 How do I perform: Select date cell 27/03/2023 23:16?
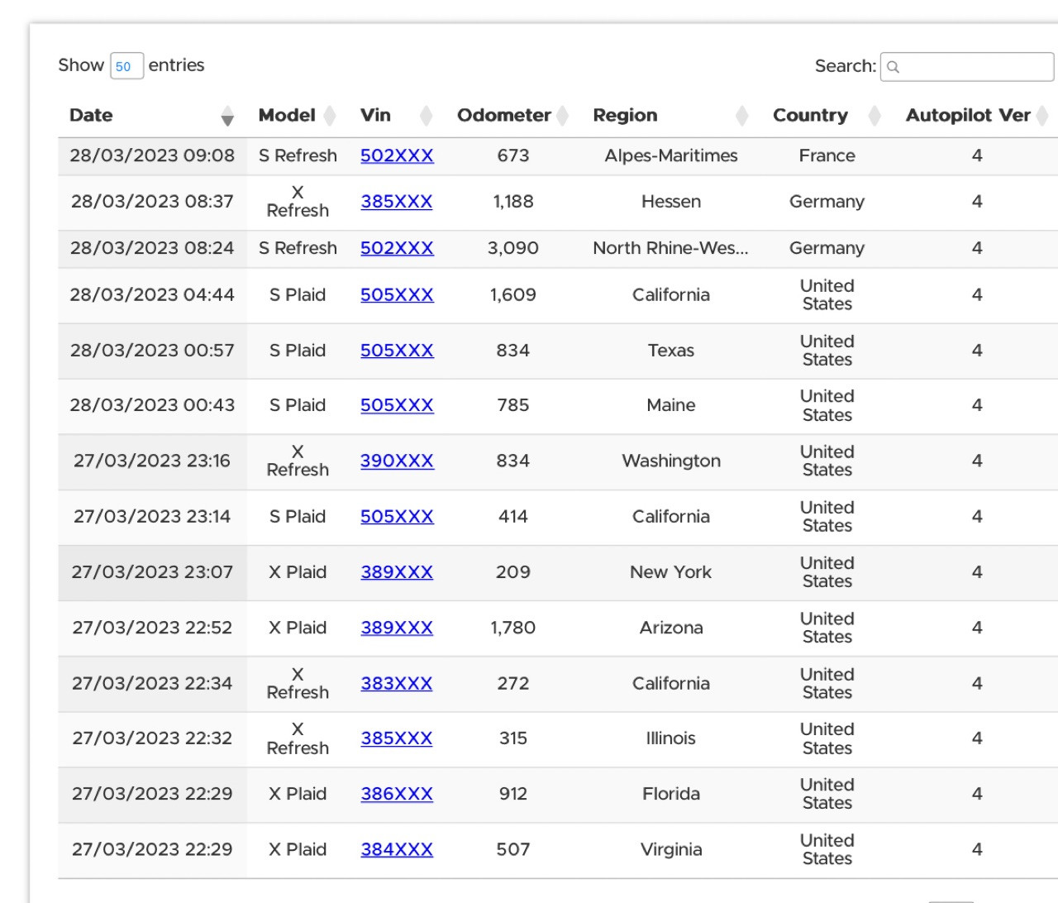(152, 461)
